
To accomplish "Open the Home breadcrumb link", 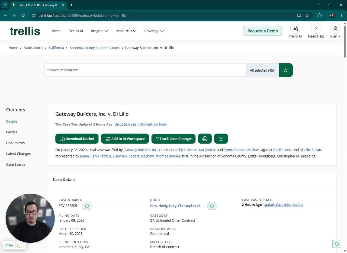I will (x=13, y=48).
